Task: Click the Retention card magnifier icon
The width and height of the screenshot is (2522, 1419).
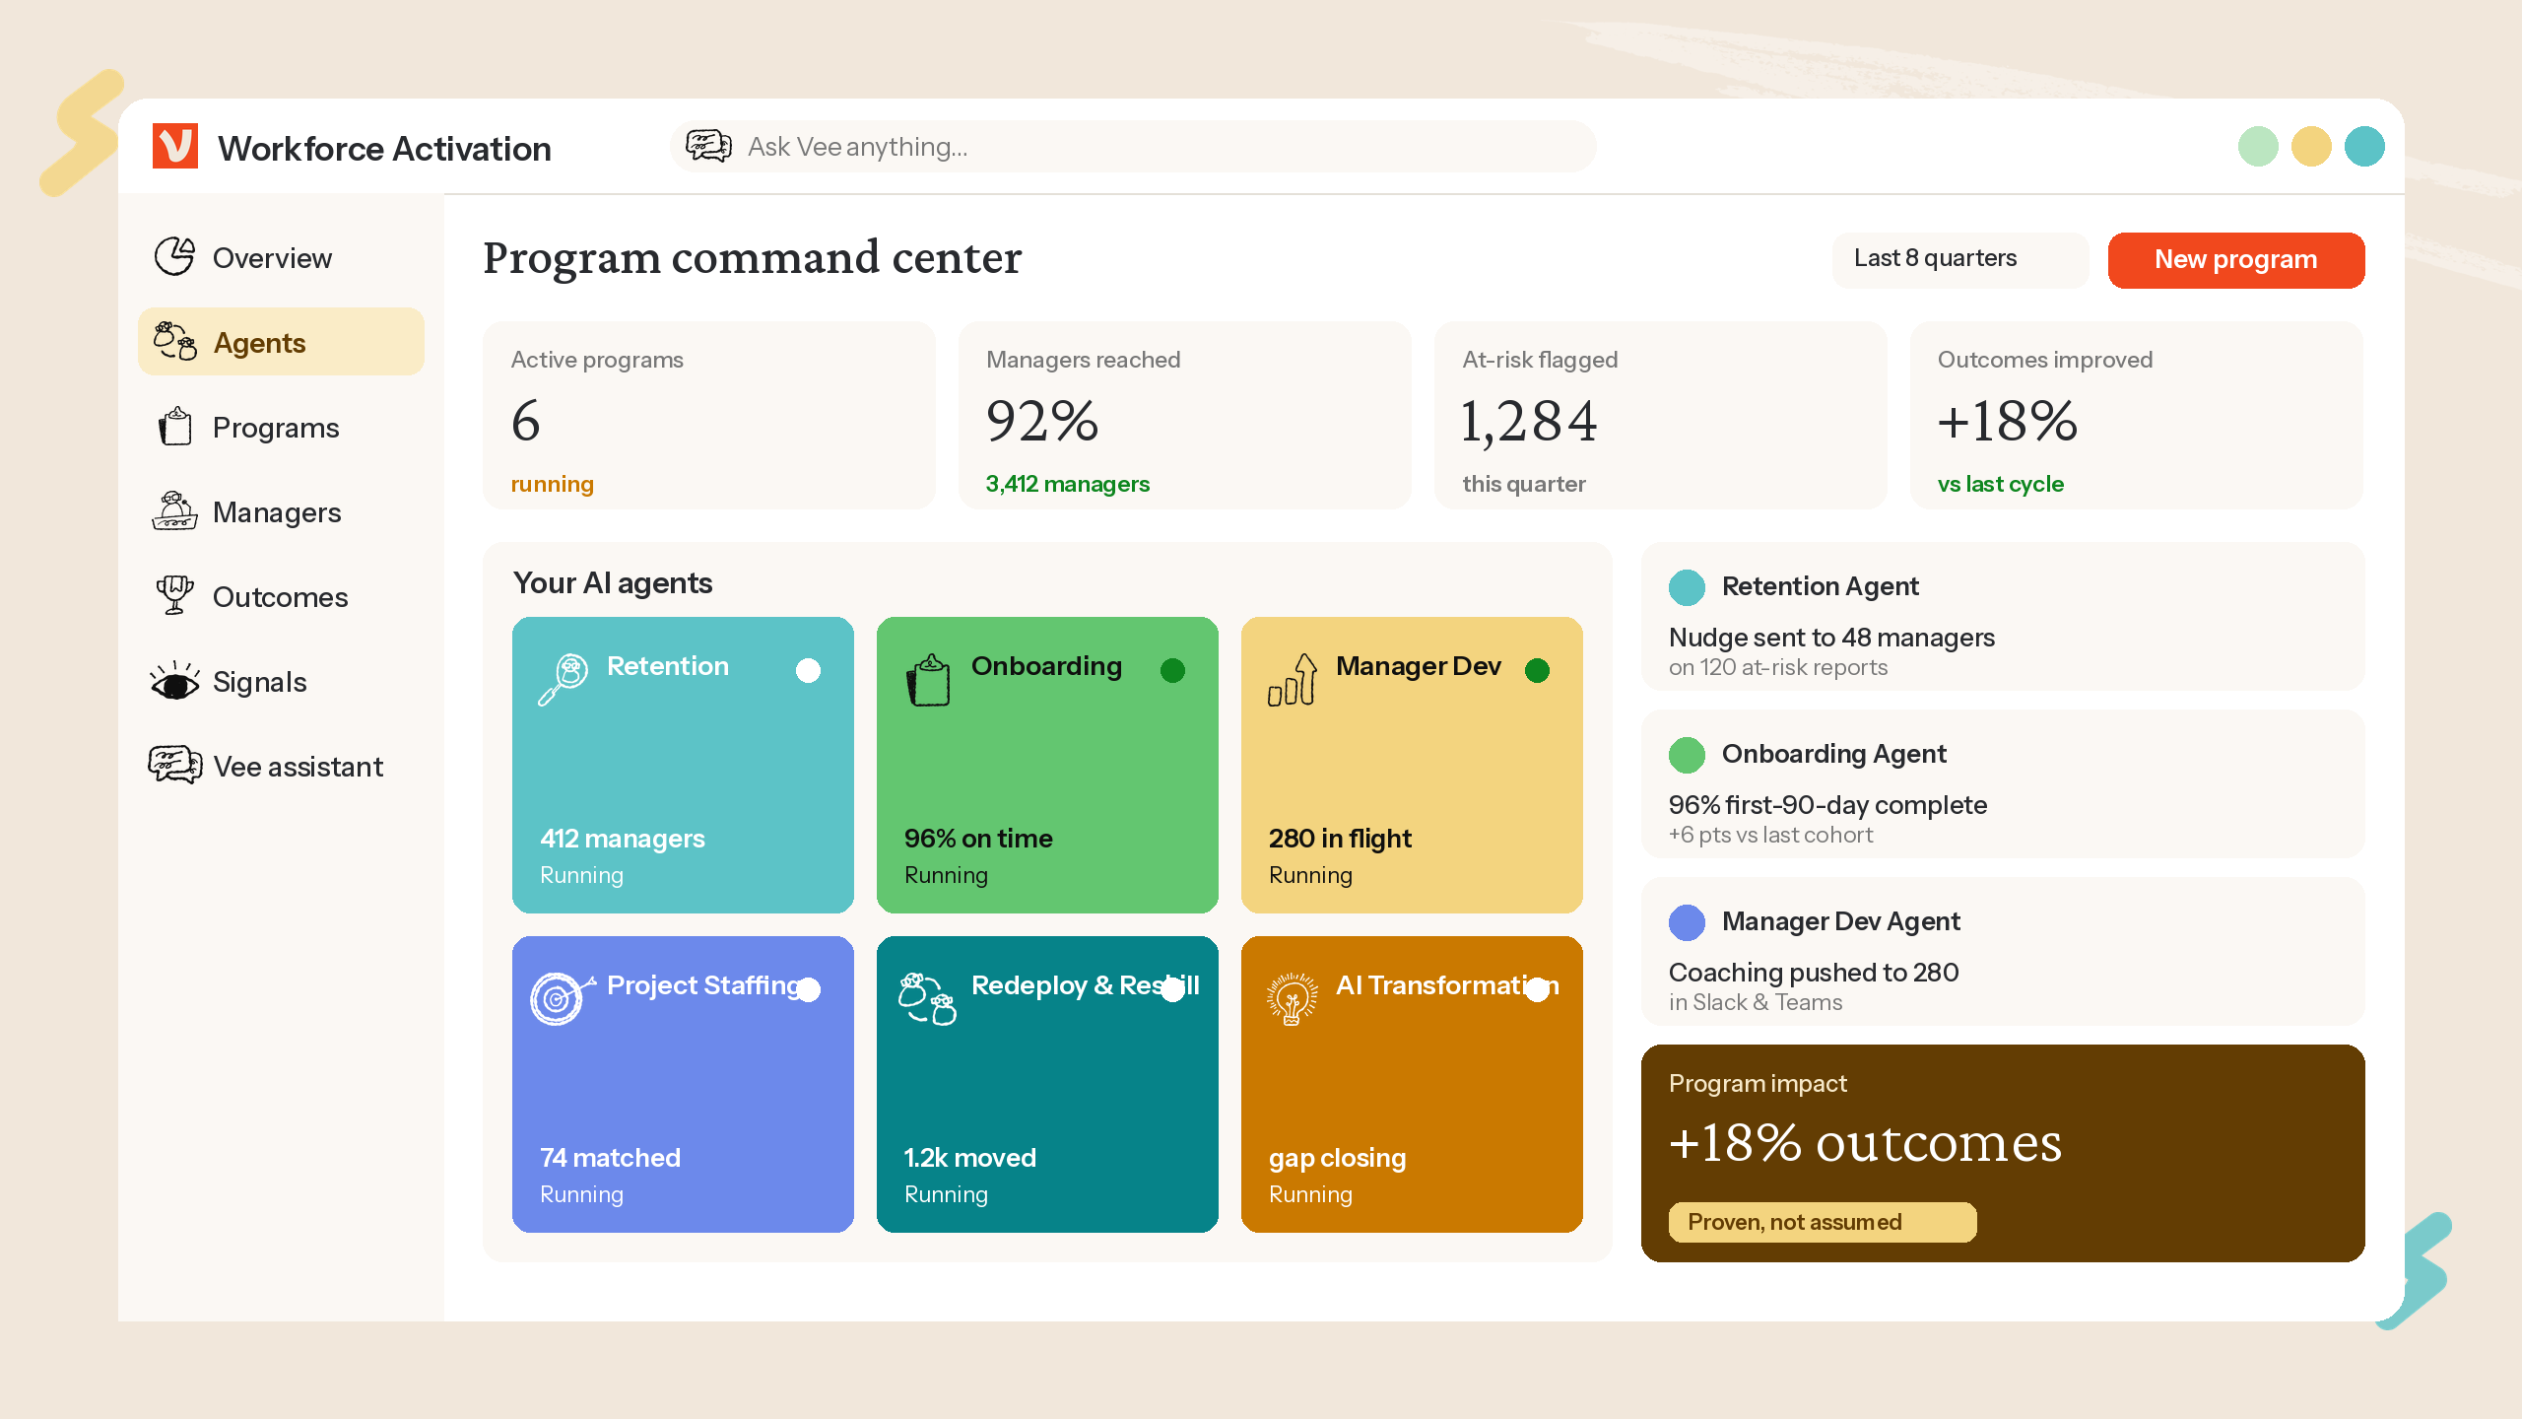Action: (x=564, y=680)
